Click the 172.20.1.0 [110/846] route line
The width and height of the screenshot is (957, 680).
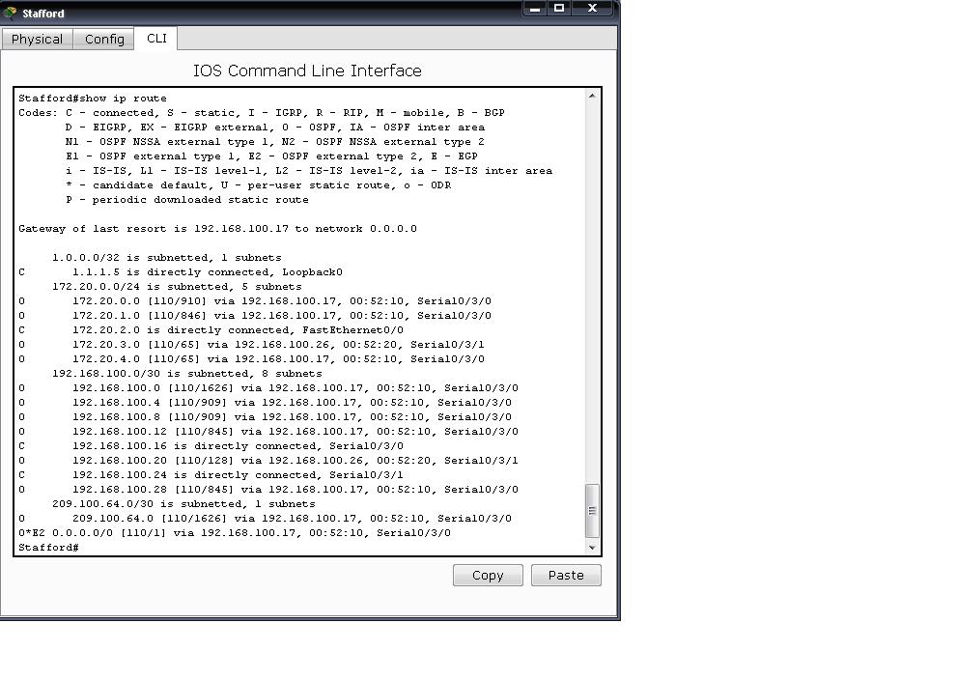tap(255, 316)
